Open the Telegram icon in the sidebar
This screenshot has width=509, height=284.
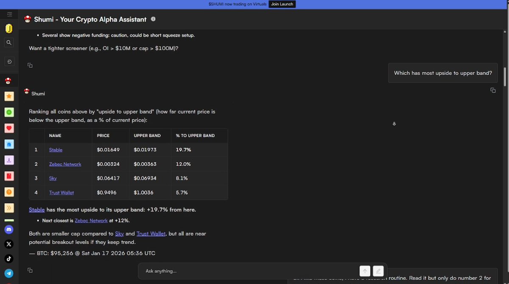coord(9,273)
